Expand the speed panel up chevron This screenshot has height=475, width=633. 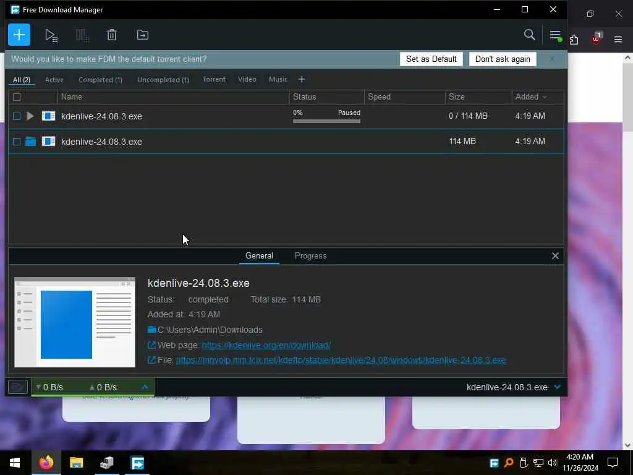click(x=145, y=387)
